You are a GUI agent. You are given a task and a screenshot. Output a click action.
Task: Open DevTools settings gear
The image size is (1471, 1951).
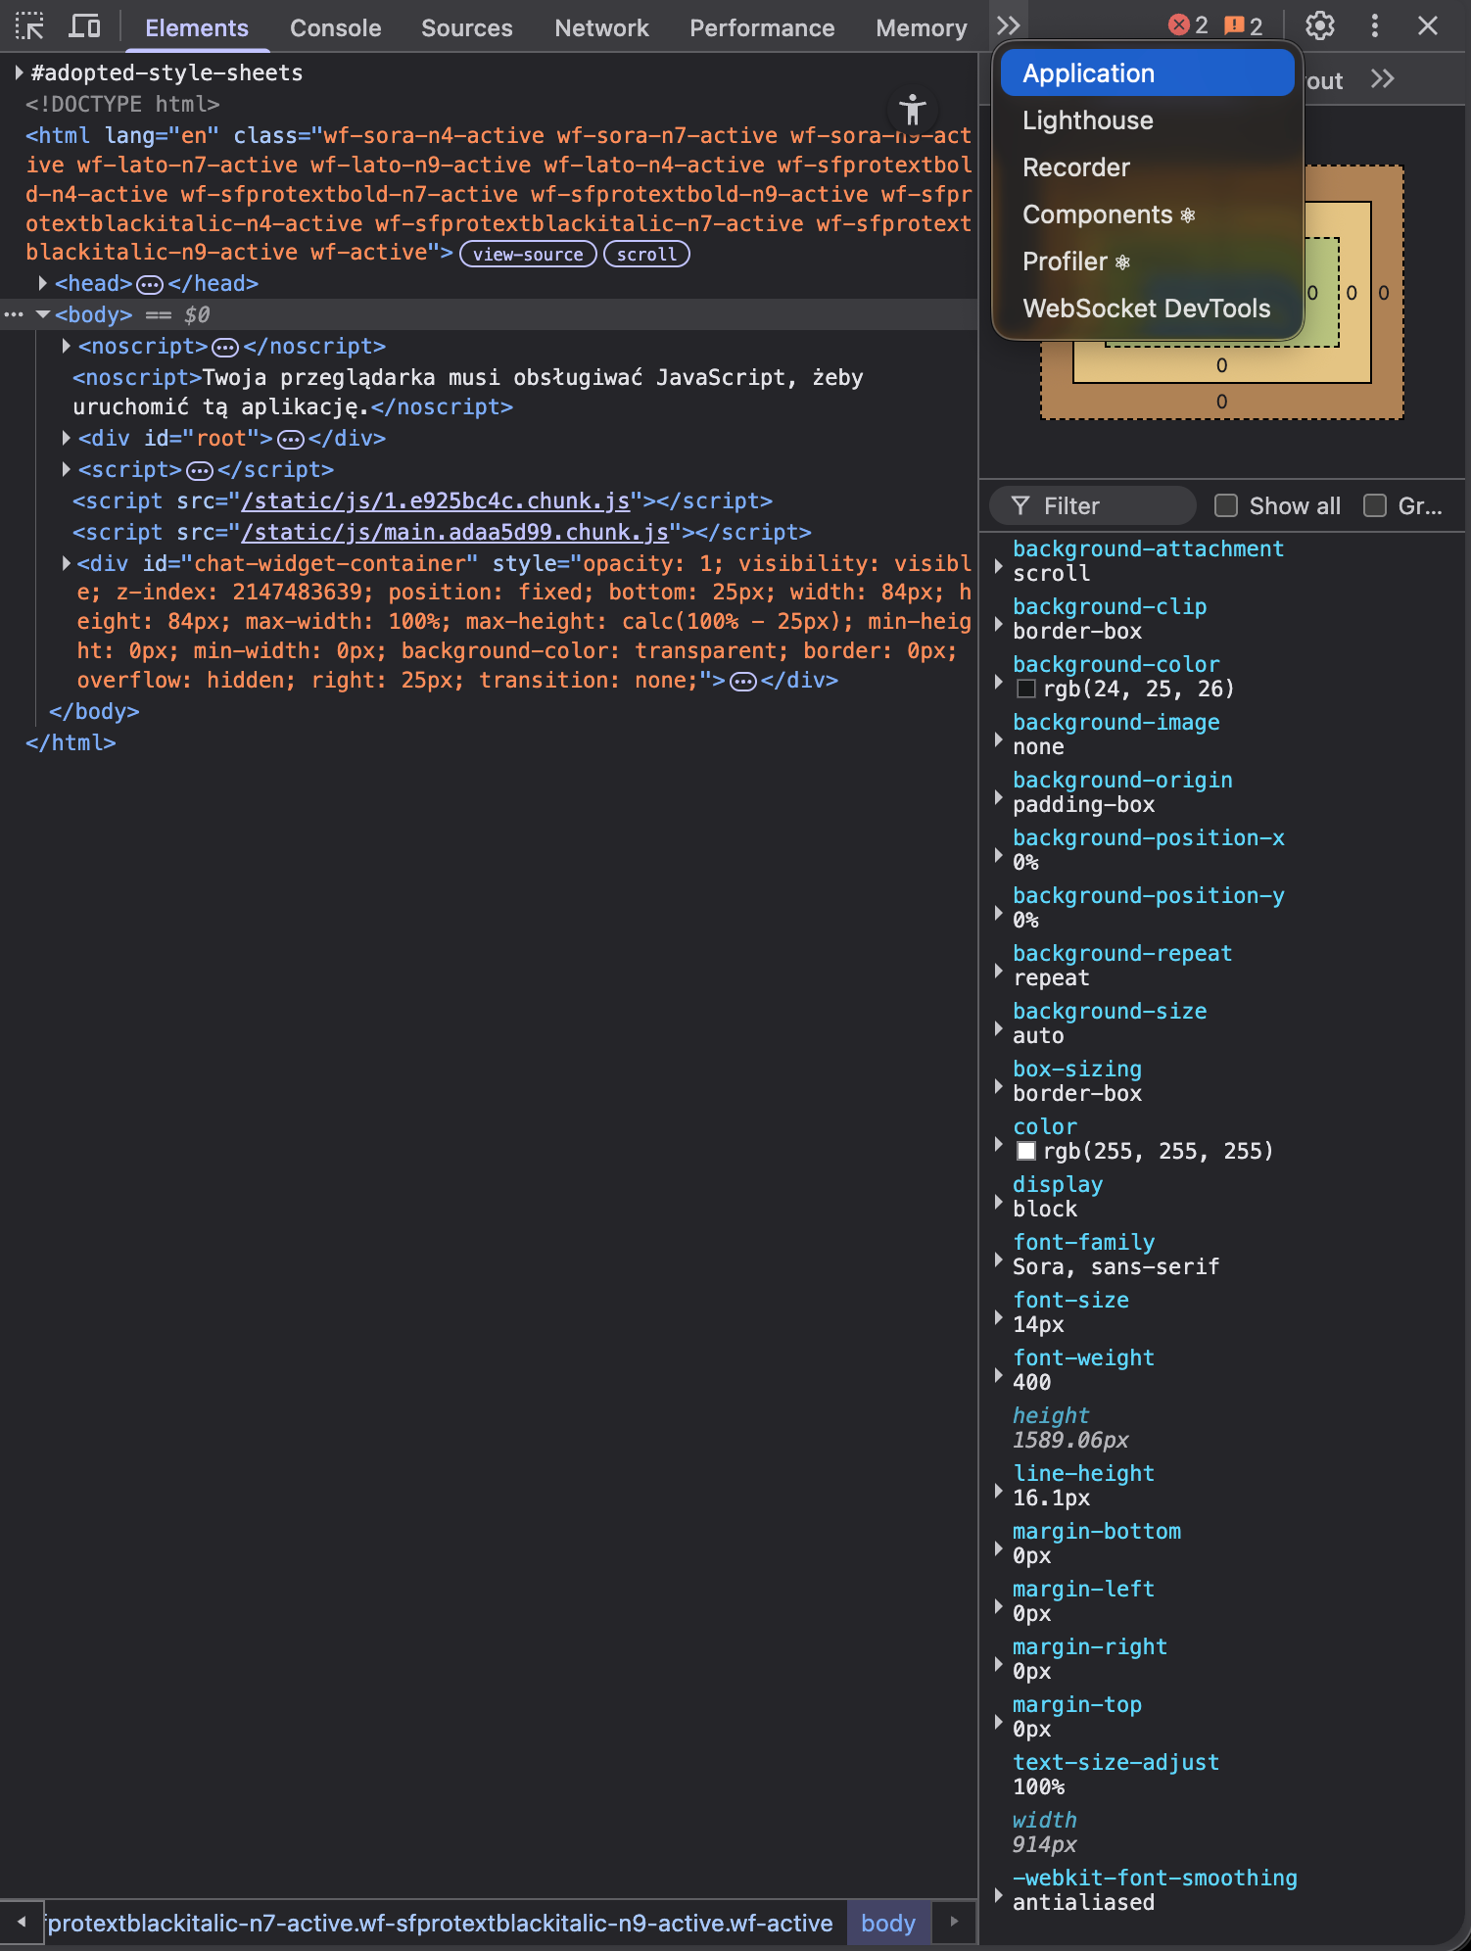(x=1320, y=26)
